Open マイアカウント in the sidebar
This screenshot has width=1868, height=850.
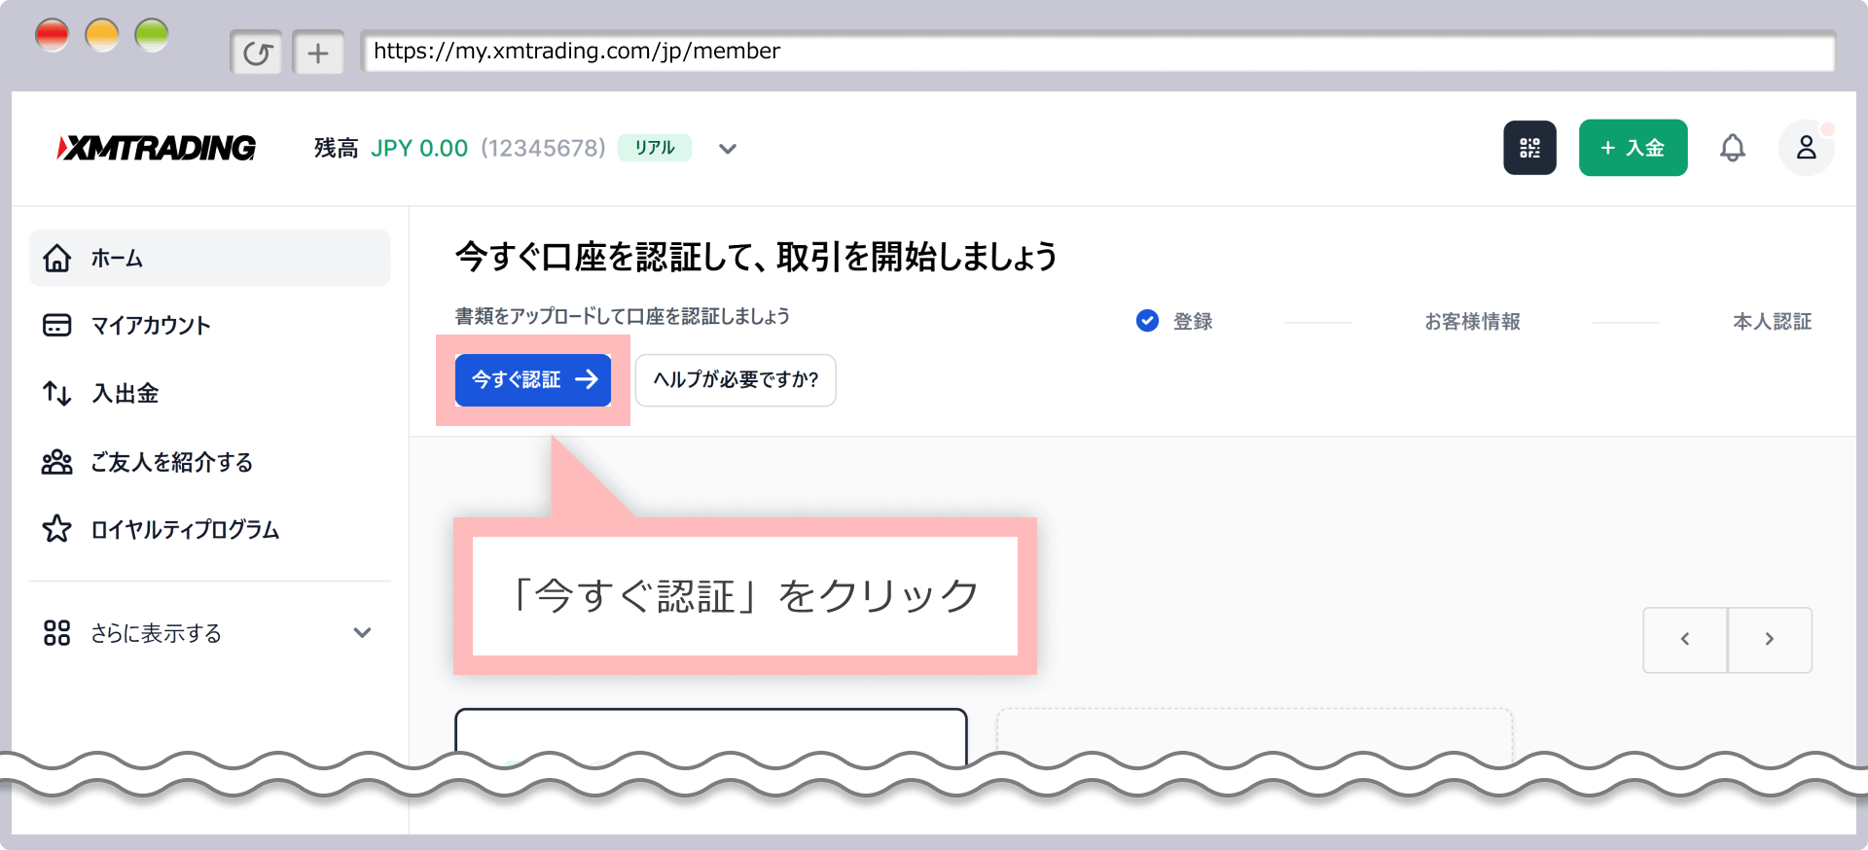point(151,326)
